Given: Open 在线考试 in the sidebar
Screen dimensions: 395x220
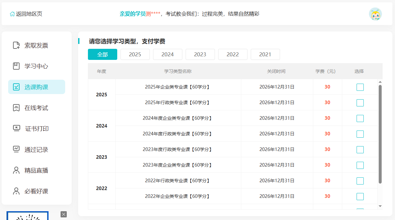Looking at the screenshot, I should pyautogui.click(x=36, y=108).
